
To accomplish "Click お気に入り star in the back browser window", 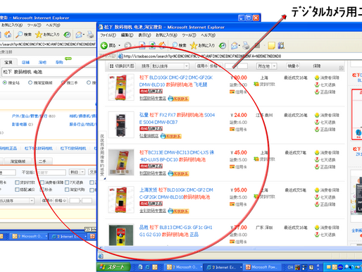I will [47, 35].
